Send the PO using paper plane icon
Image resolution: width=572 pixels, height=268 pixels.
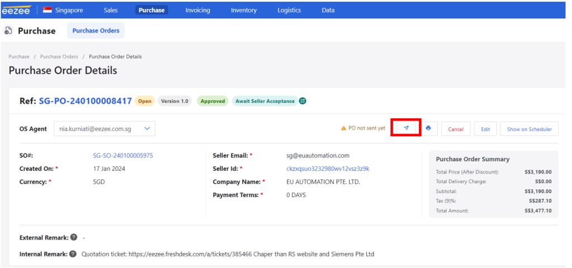coord(406,128)
